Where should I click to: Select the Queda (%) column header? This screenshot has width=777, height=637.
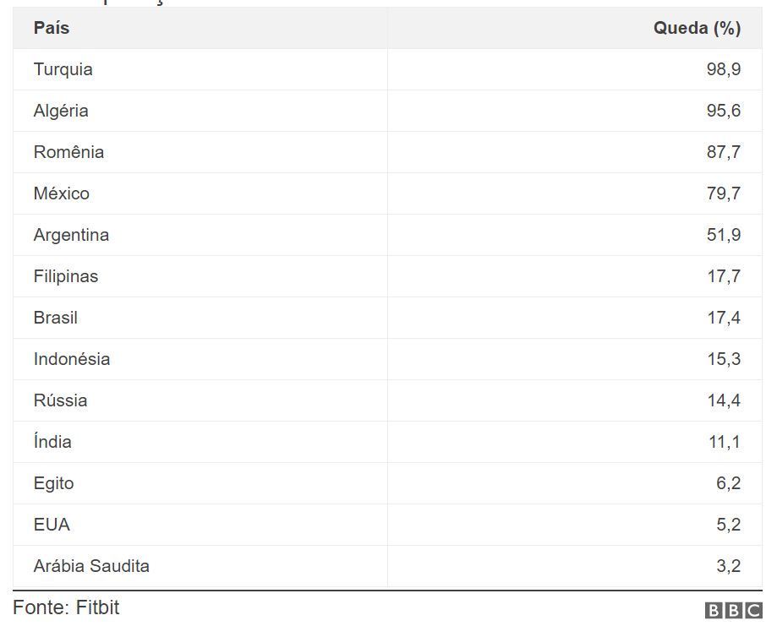(x=697, y=28)
